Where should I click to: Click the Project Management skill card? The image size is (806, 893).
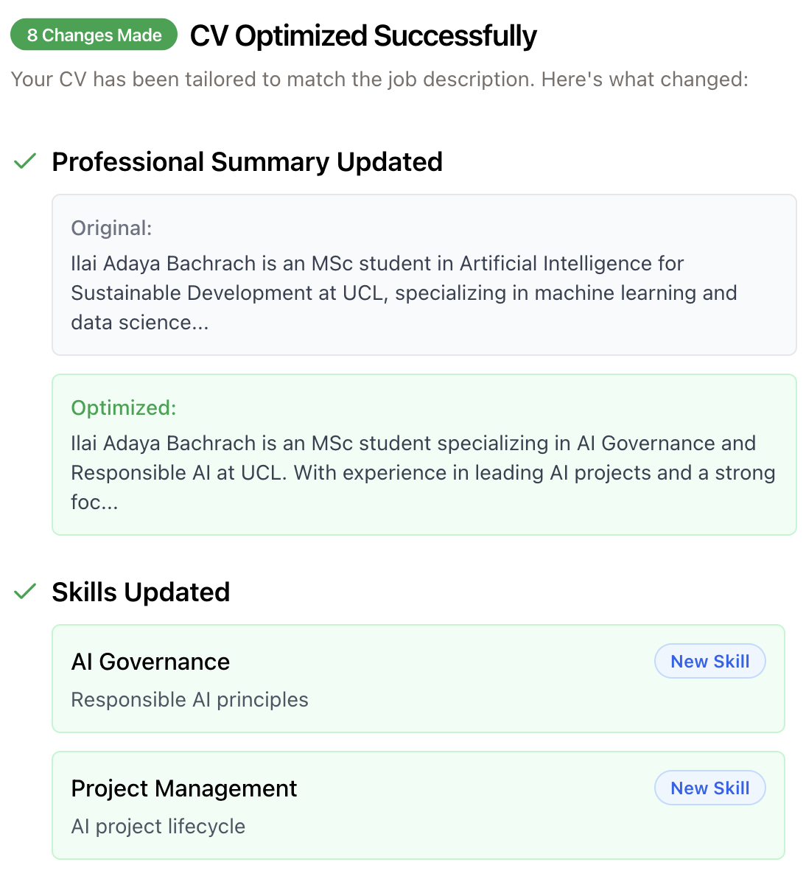[418, 805]
